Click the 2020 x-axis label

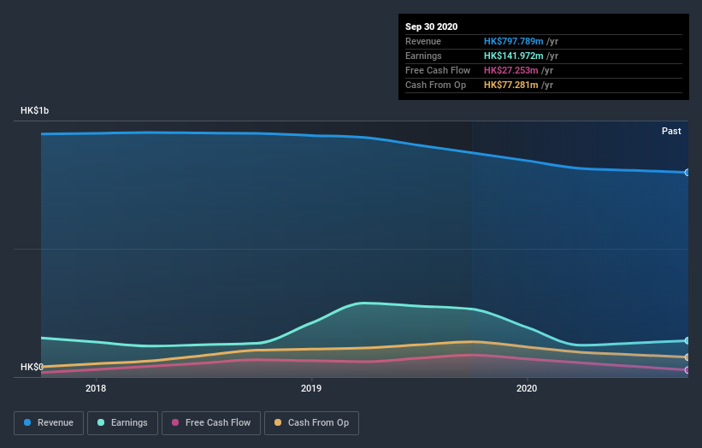tap(527, 388)
